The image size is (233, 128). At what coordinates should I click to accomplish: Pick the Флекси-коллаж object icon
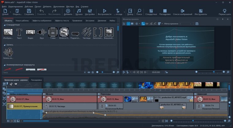click(x=64, y=32)
